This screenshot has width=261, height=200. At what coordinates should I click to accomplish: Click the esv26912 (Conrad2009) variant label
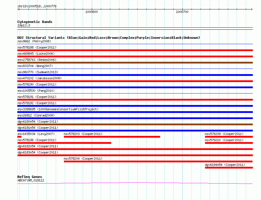(x=36, y=115)
